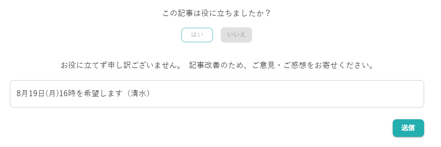
Task: Click the teal 送信 submit button
Action: 408,128
